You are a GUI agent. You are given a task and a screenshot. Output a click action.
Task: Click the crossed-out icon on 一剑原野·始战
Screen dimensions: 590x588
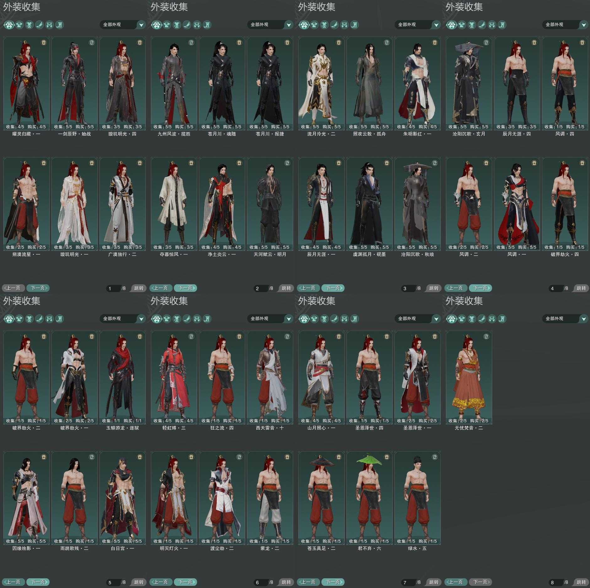tap(92, 42)
